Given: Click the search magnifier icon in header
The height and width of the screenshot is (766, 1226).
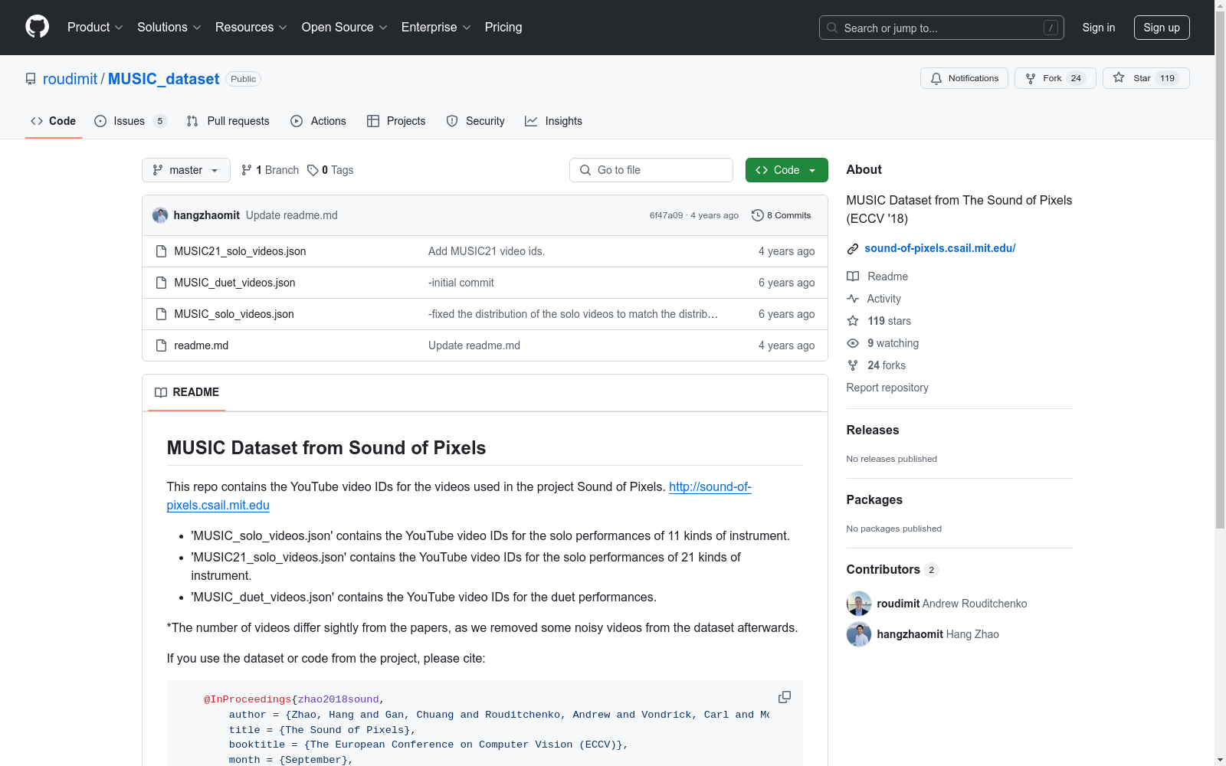Looking at the screenshot, I should [x=832, y=28].
